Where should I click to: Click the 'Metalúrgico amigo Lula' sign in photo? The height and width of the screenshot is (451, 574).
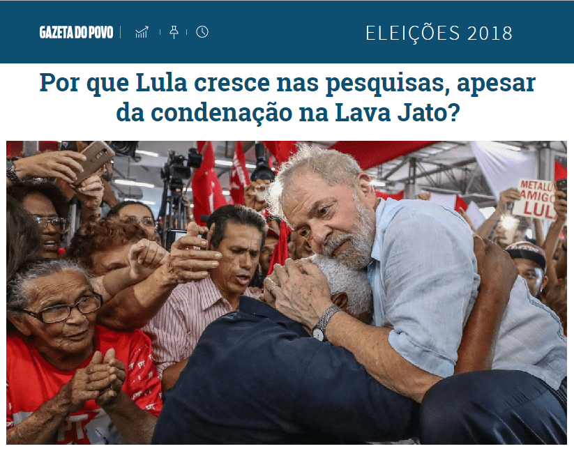click(537, 199)
